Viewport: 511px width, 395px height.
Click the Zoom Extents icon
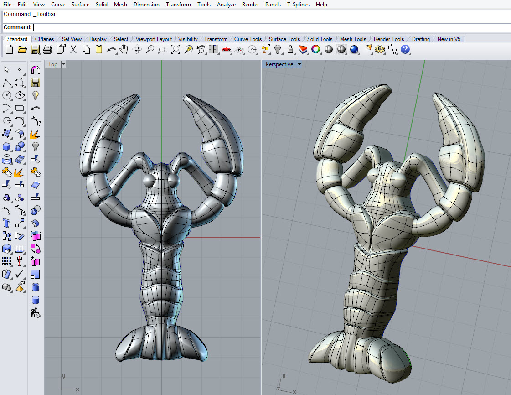175,50
